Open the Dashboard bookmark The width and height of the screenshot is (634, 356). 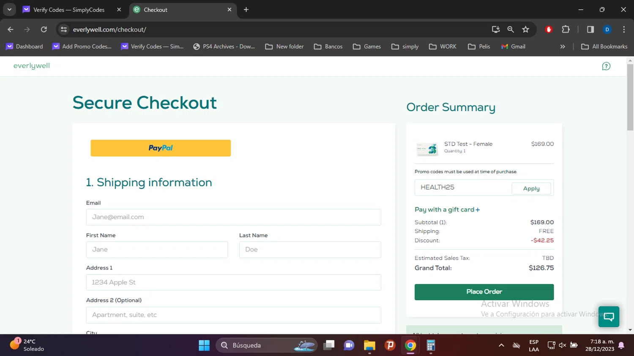point(24,46)
